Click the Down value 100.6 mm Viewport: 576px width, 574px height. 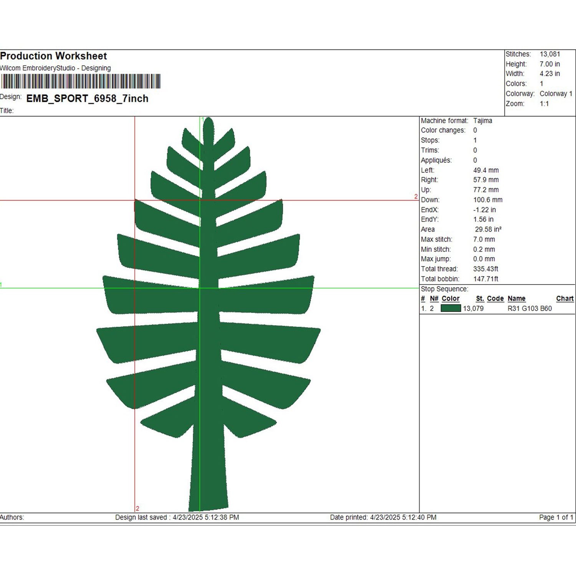(x=488, y=200)
